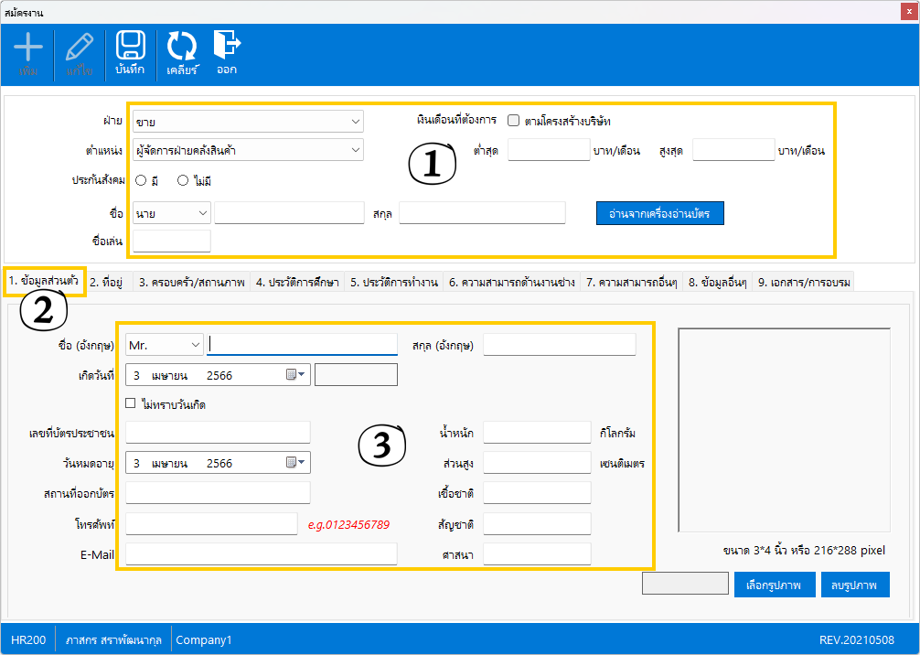Viewport: 920px width, 655px height.
Task: Expand the Mr. English title dropdown
Action: click(195, 345)
